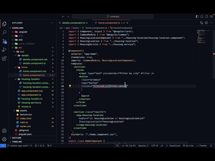Image resolution: width=215 pixels, height=161 pixels.
Task: Open Explorer more actions ellipsis
Action: (52, 23)
